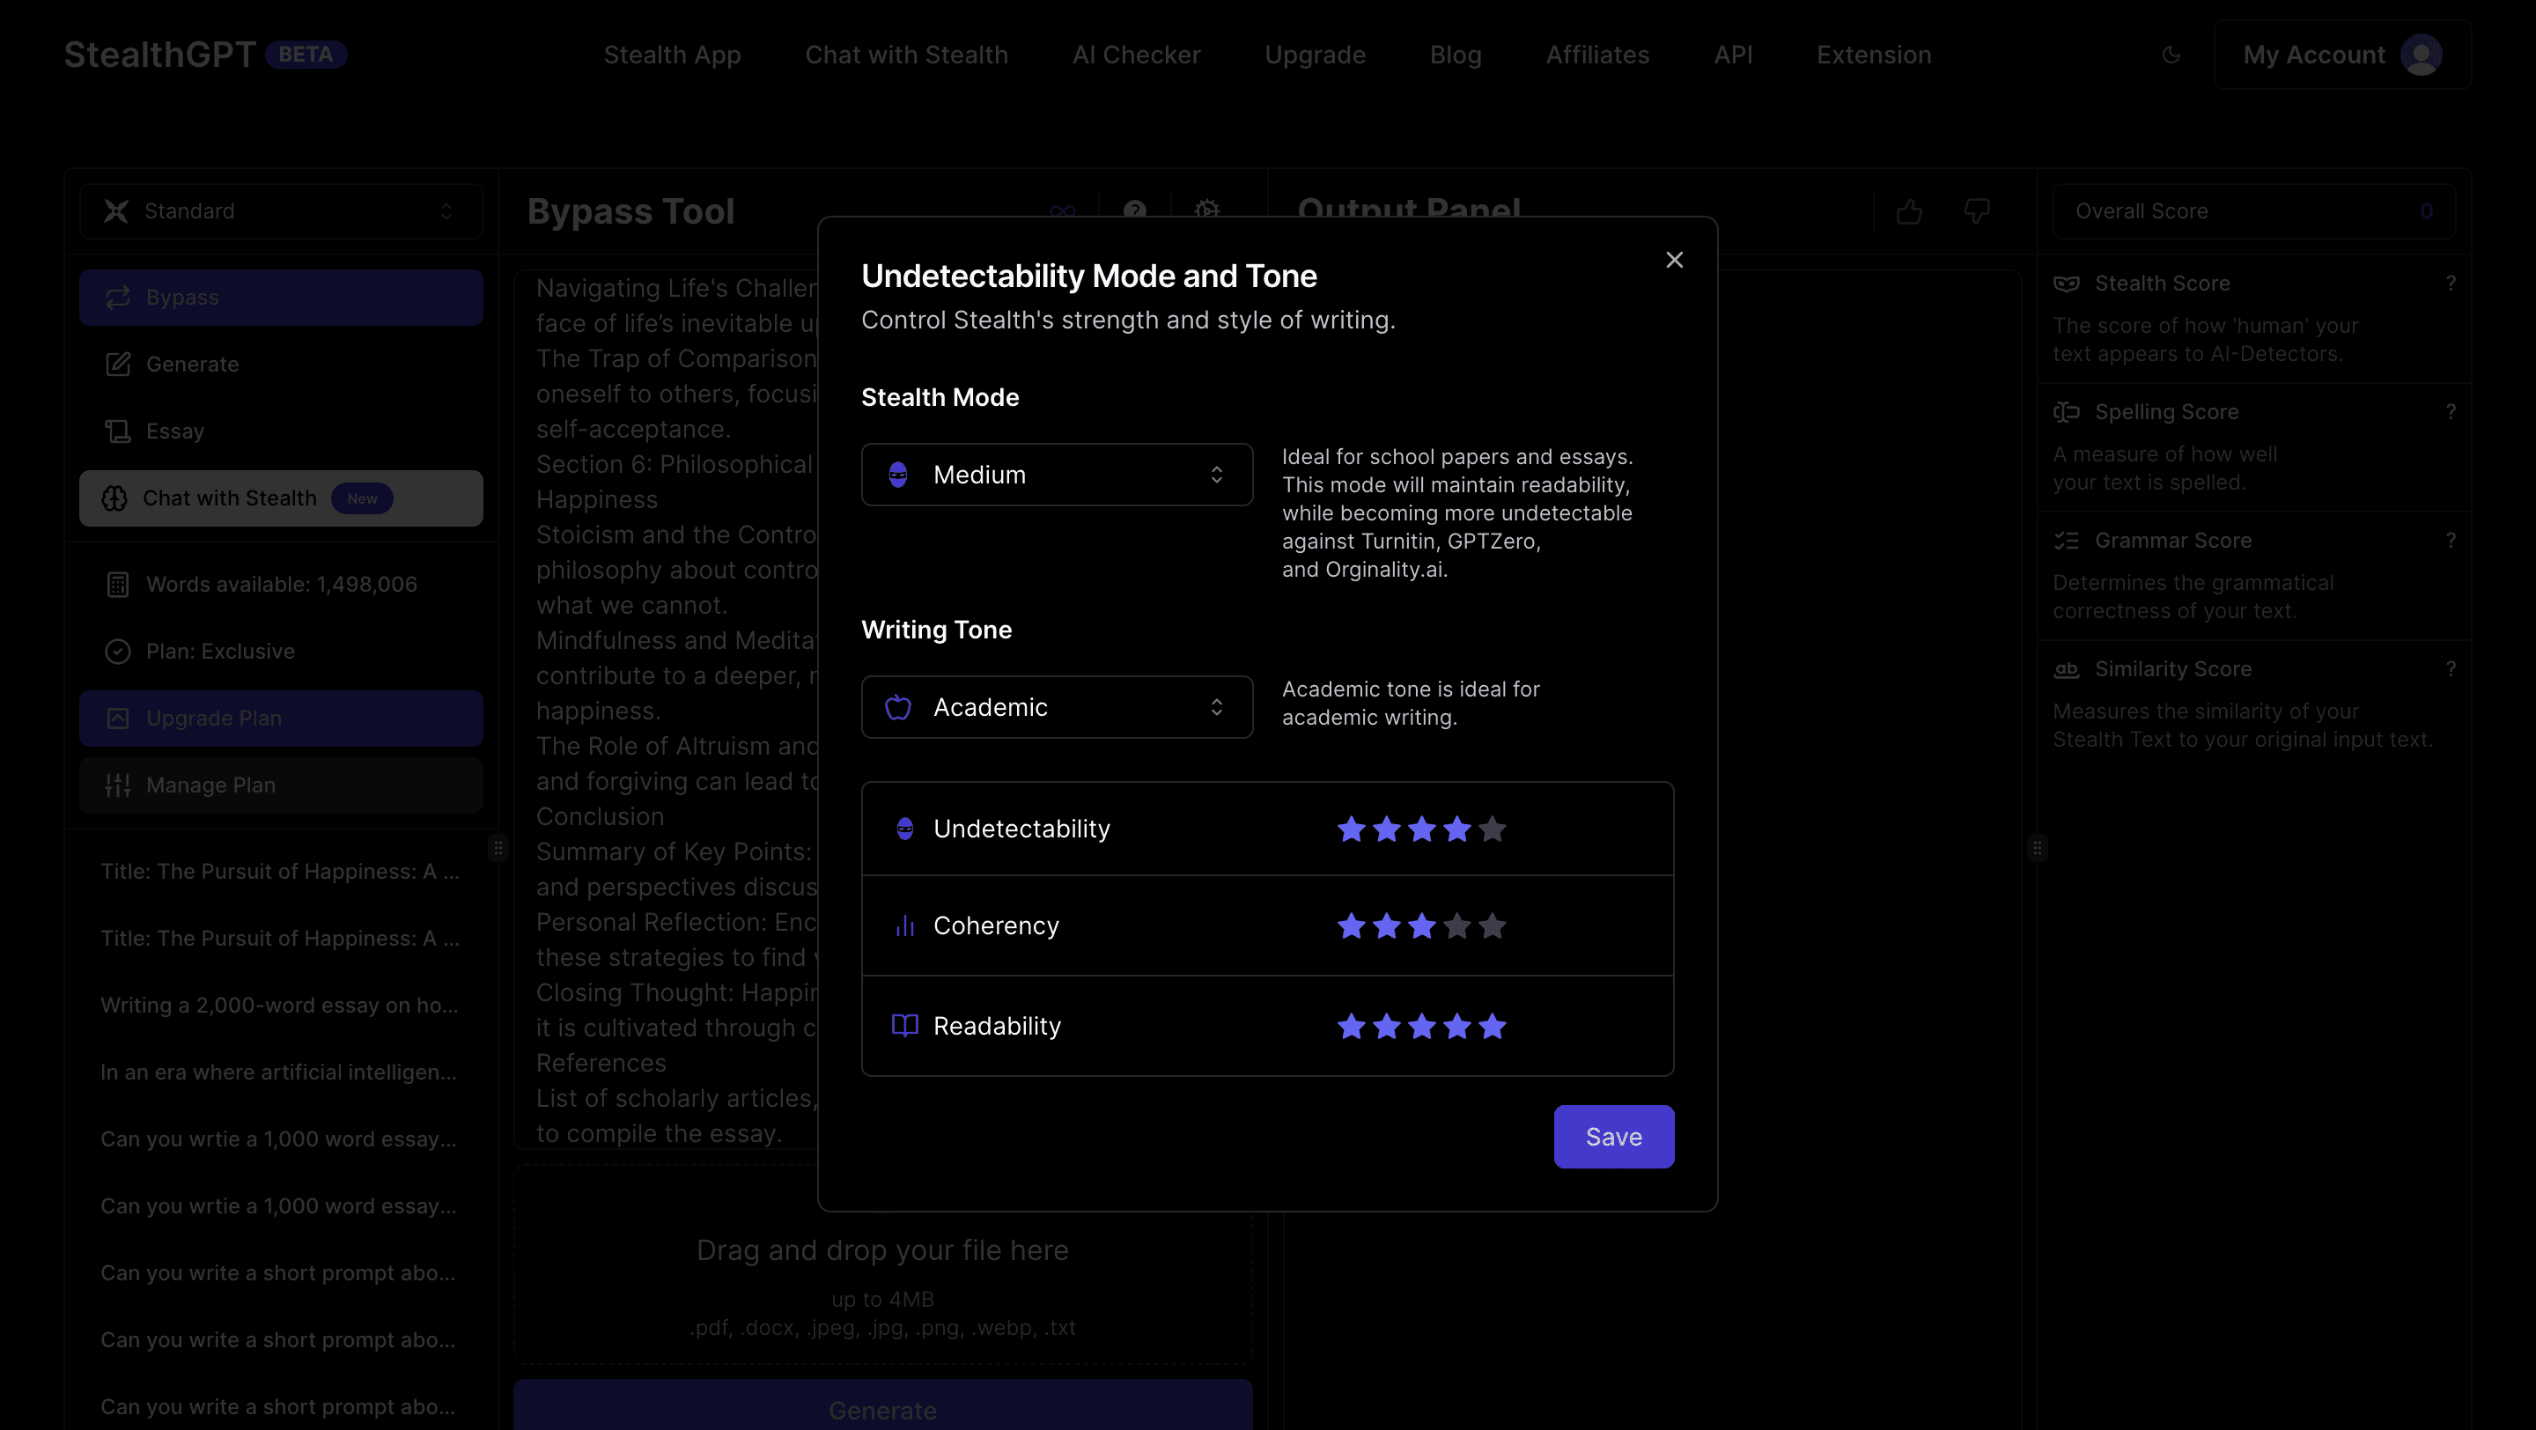Open the Writing Tone Academic dropdown
2536x1430 pixels.
click(1057, 706)
